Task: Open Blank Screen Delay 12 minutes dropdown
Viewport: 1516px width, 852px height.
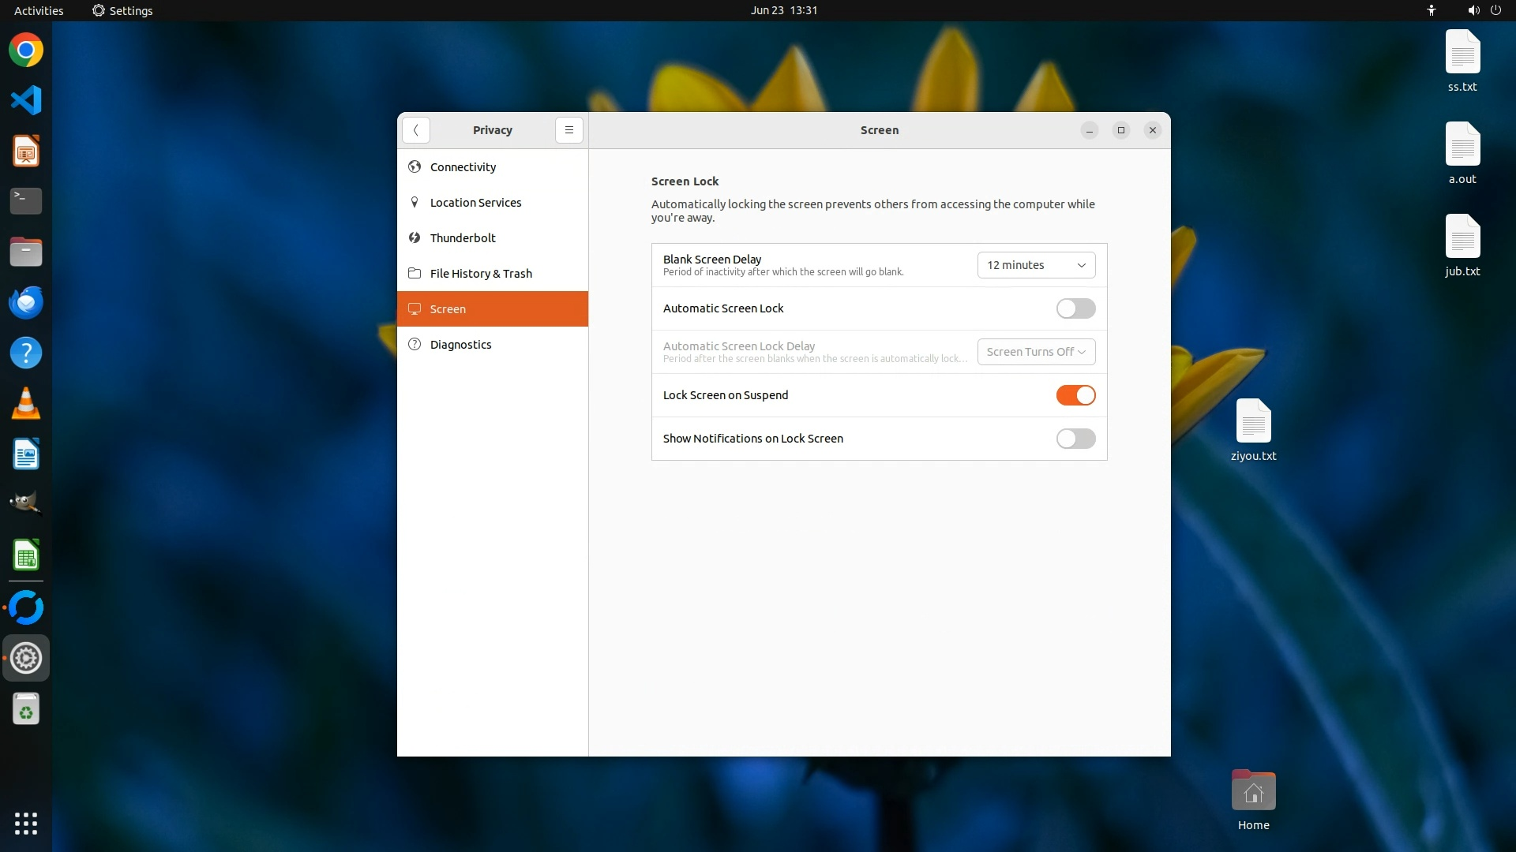Action: tap(1036, 265)
